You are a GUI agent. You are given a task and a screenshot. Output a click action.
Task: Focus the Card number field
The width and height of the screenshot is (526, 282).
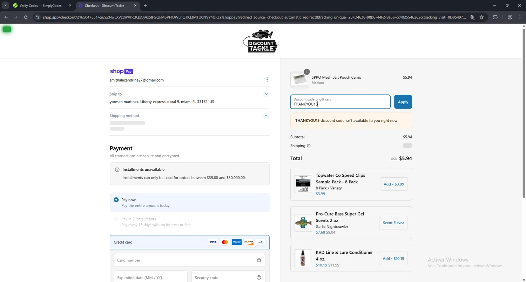point(190,260)
